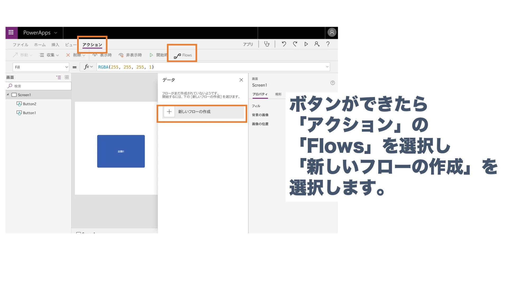This screenshot has width=523, height=294.
Task: Click 新しいフローの作成 button
Action: coord(203,112)
